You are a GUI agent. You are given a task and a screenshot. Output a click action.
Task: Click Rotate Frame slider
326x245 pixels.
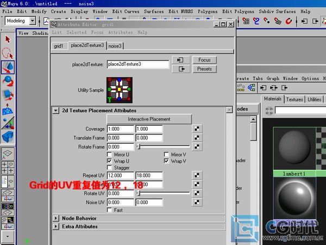point(164,146)
